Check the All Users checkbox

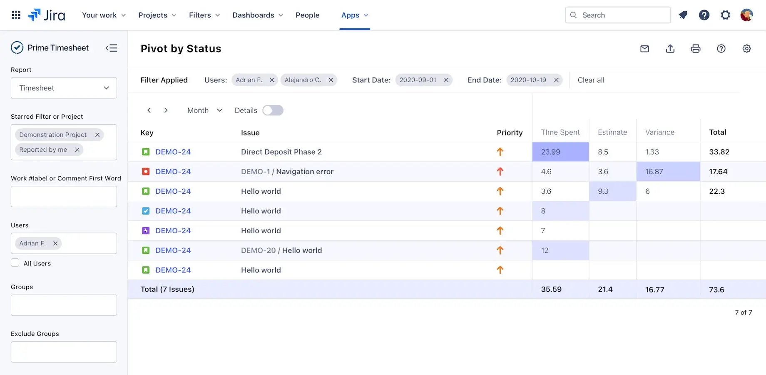click(x=15, y=262)
